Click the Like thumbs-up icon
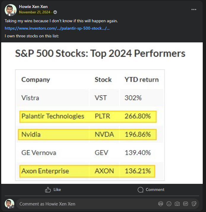Screen dimensions: 206x212 [x=48, y=190]
